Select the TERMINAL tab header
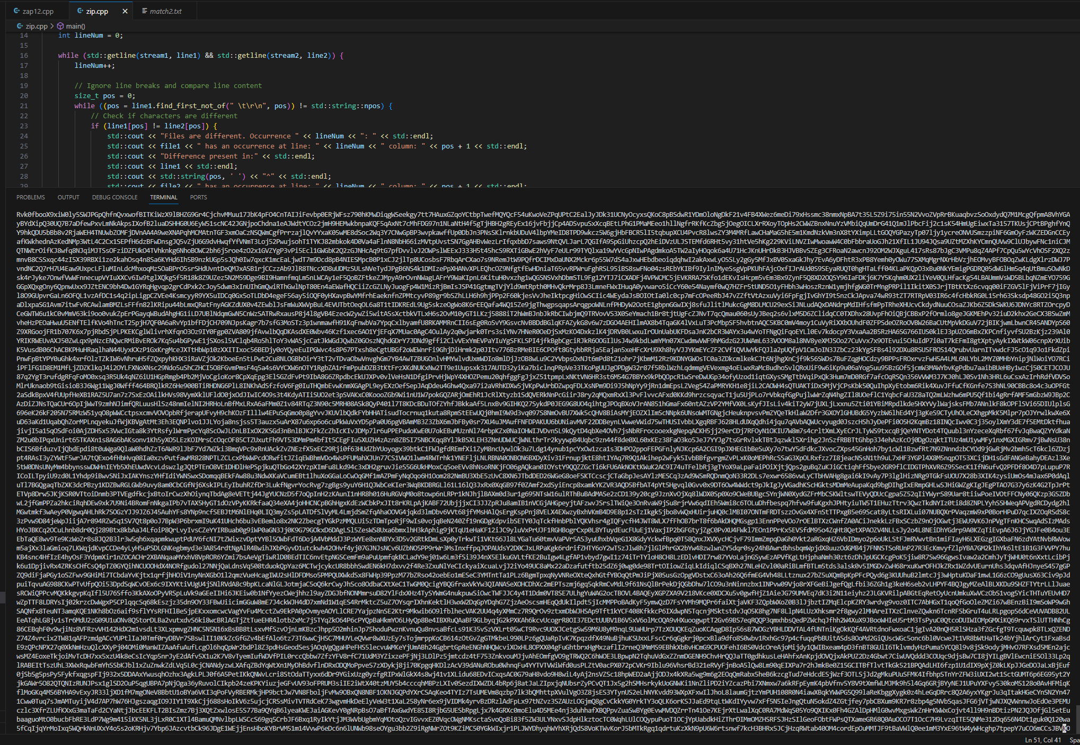 pos(163,197)
